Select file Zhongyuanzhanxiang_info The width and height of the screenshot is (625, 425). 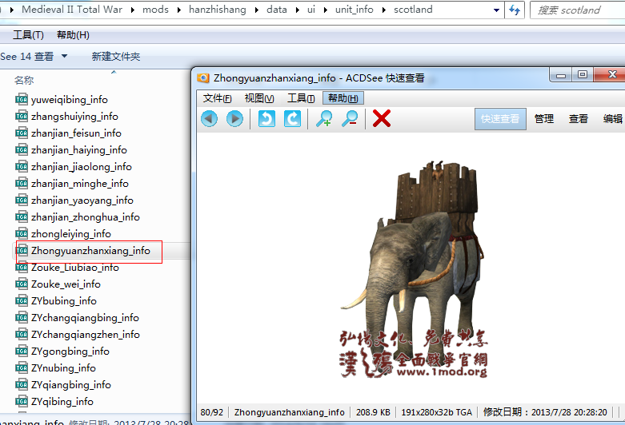[x=90, y=250]
